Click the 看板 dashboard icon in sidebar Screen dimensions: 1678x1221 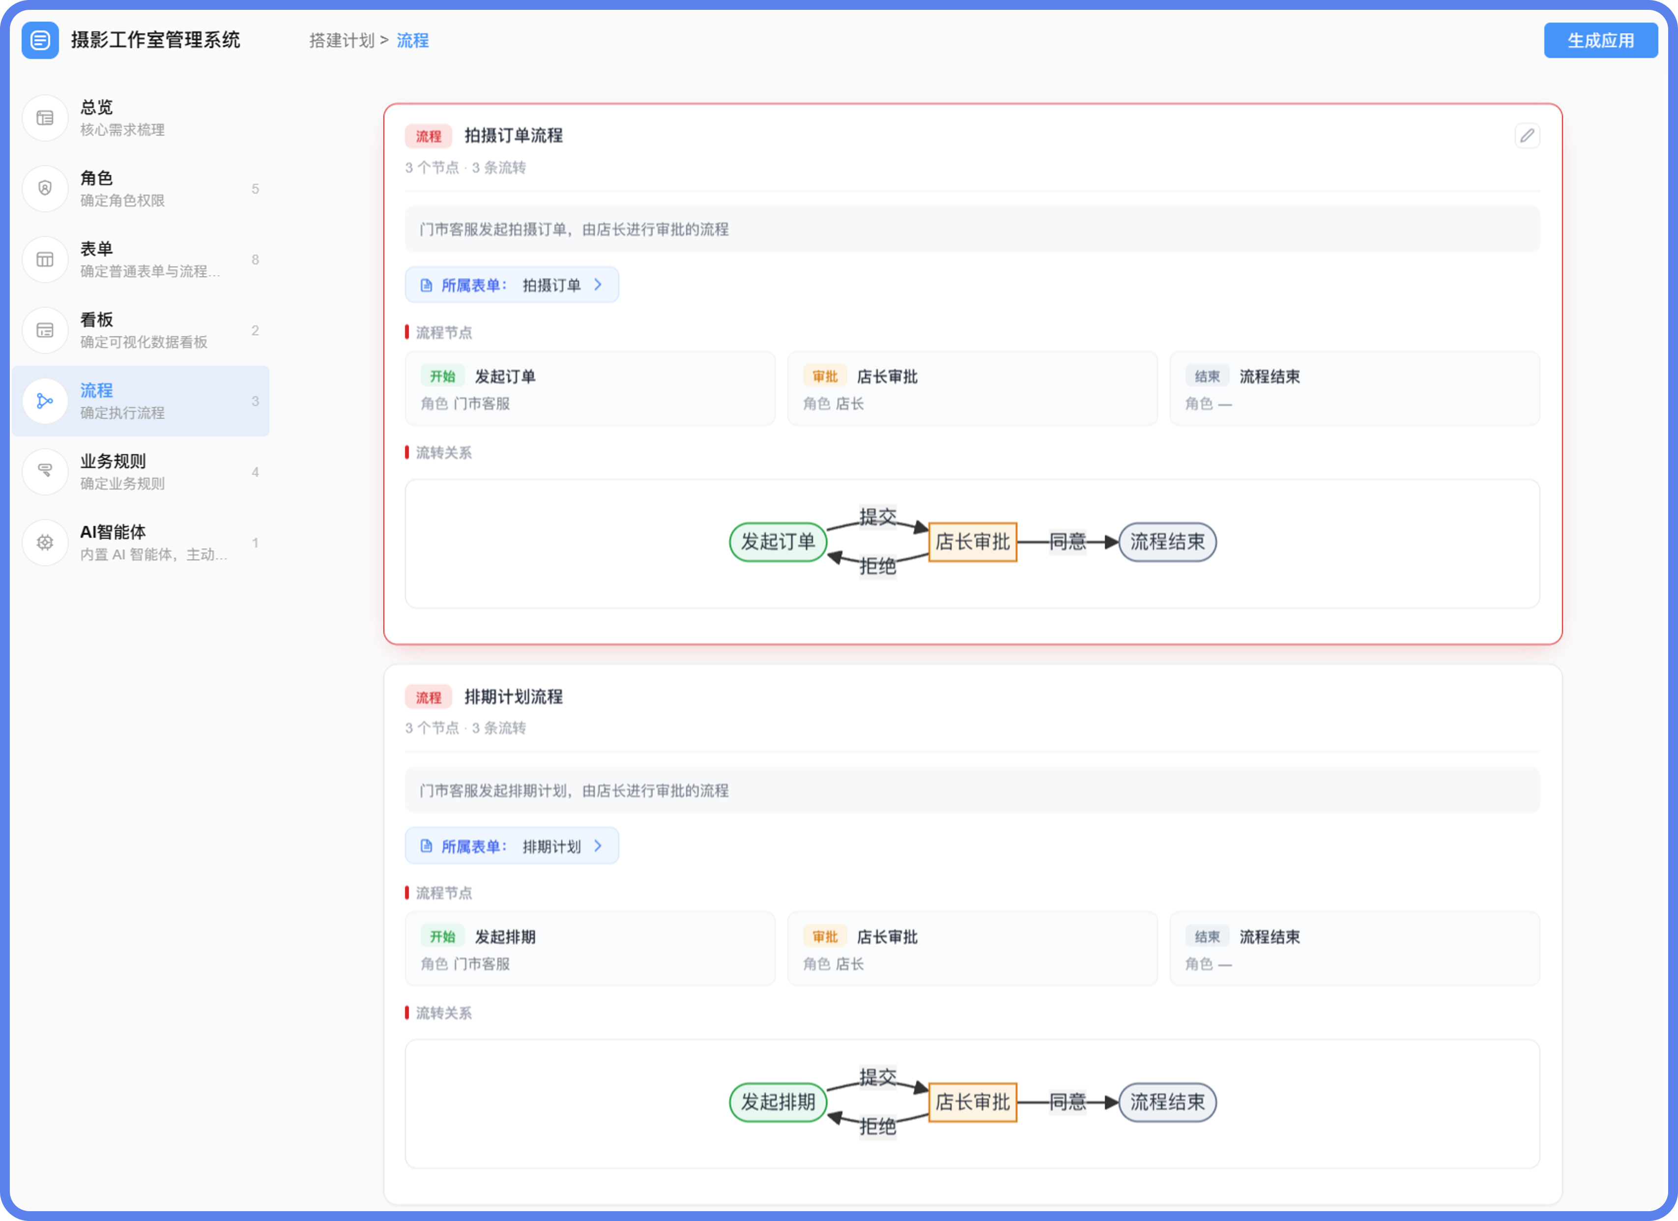tap(45, 330)
